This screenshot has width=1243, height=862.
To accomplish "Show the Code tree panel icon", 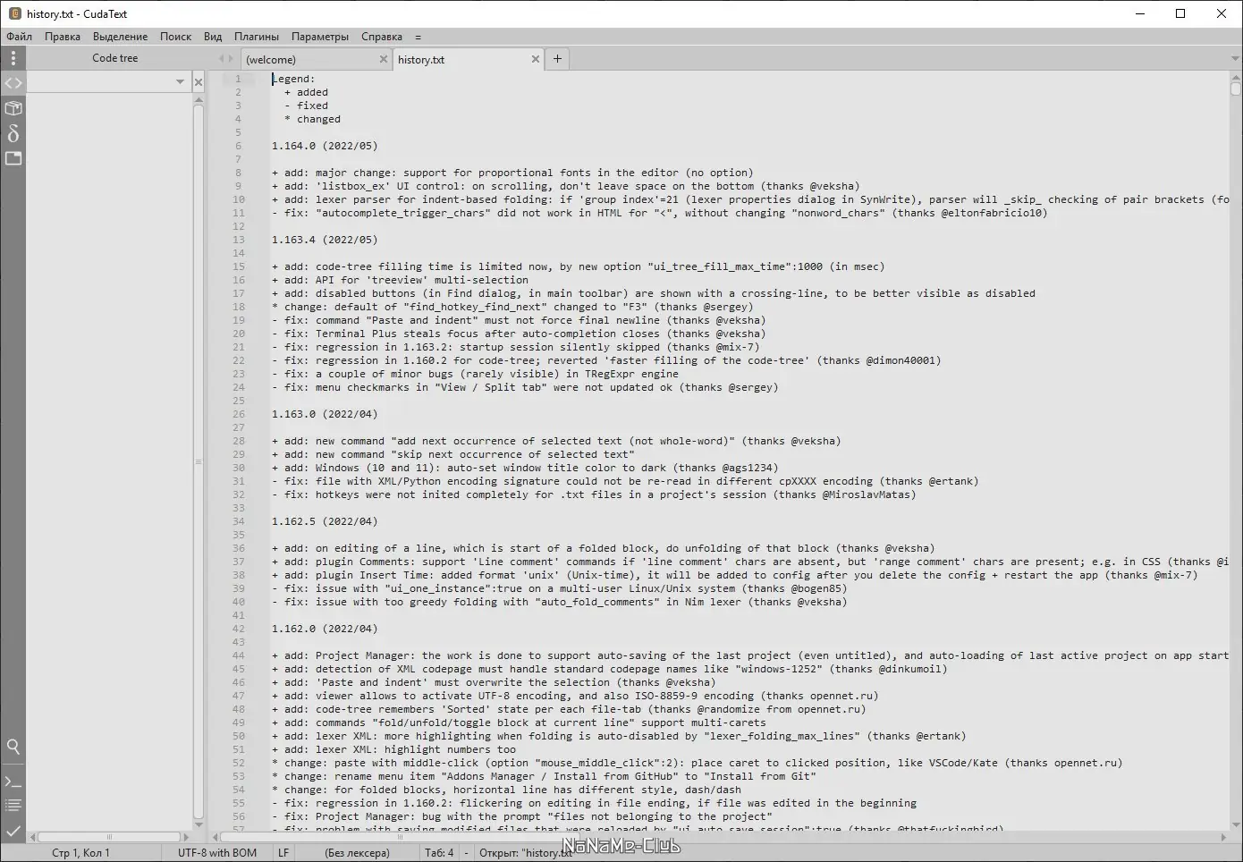I will 13,83.
